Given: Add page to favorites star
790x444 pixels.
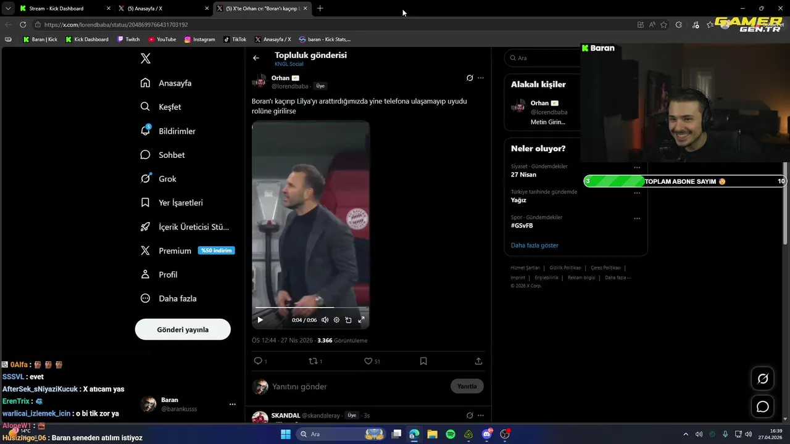Looking at the screenshot, I should click(663, 25).
